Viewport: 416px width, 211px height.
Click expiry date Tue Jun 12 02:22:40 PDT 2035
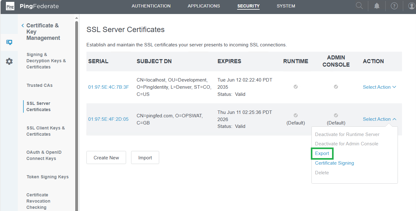coord(245,83)
